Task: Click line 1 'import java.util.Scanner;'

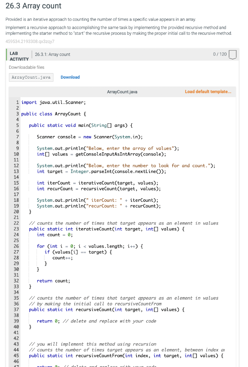Action: [53, 102]
